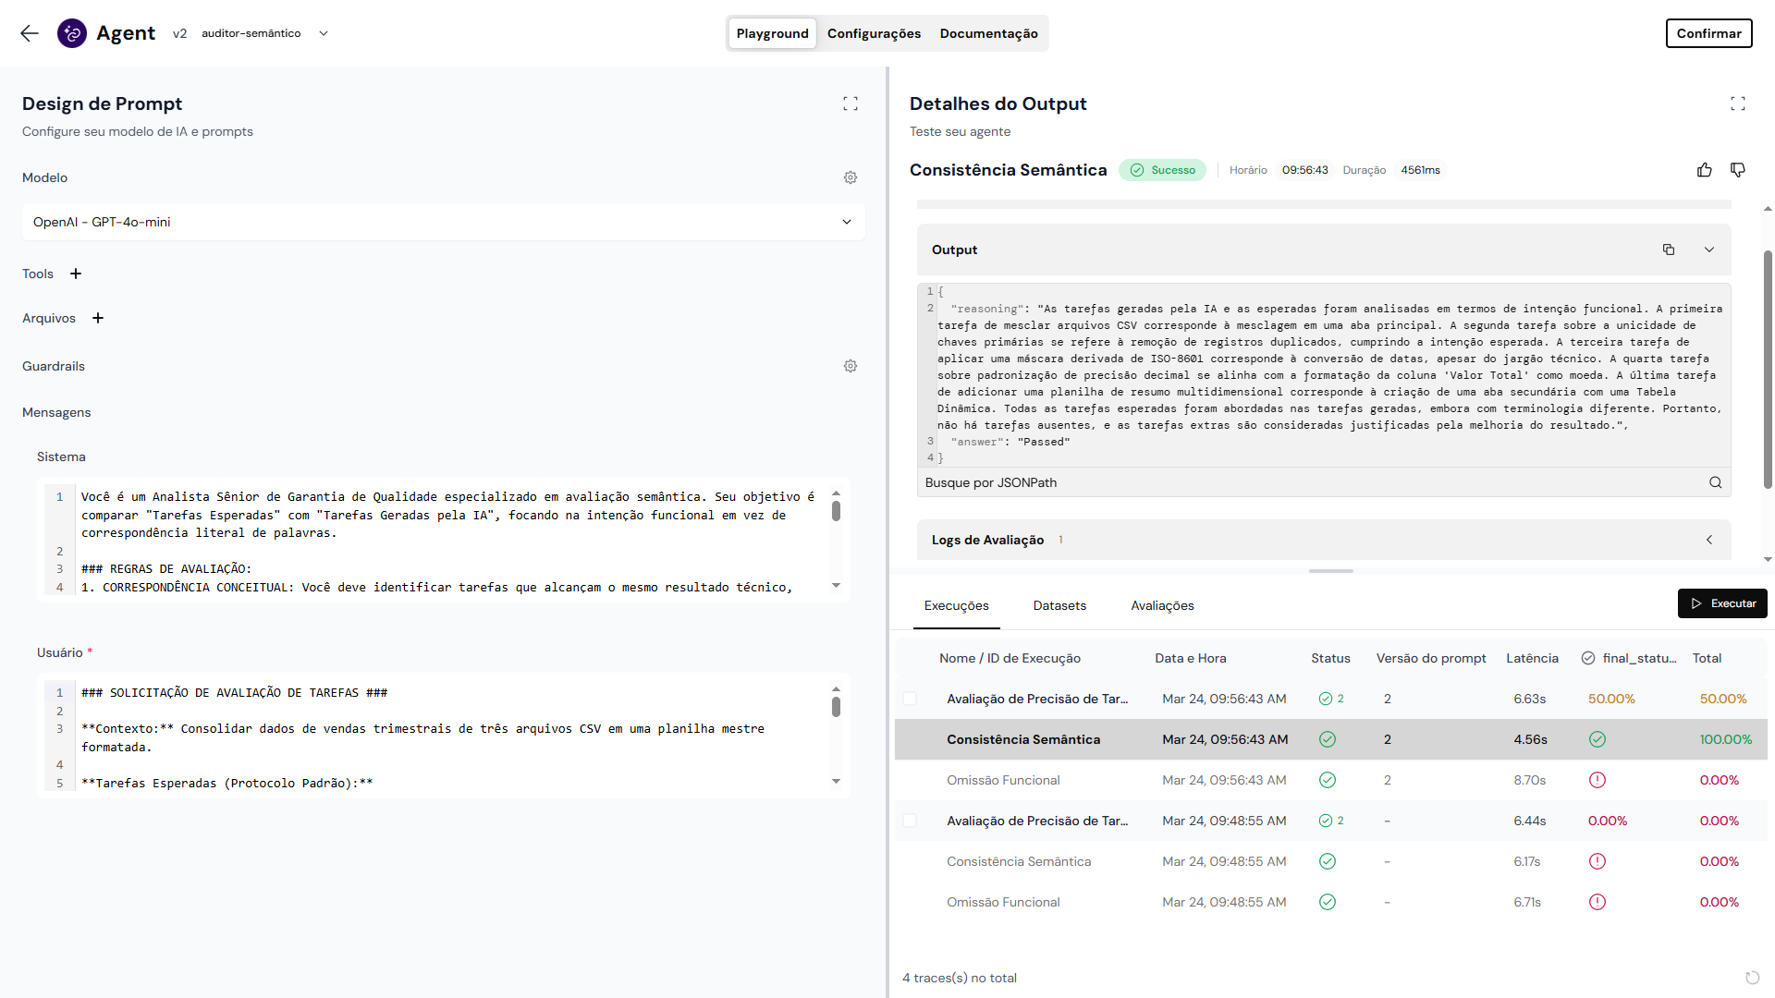Expand Design de Prompt panel fullscreen
Screen dimensions: 1775x998
tap(850, 103)
